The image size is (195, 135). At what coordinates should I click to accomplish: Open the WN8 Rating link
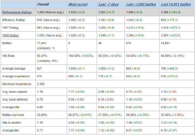(x=10, y=35)
